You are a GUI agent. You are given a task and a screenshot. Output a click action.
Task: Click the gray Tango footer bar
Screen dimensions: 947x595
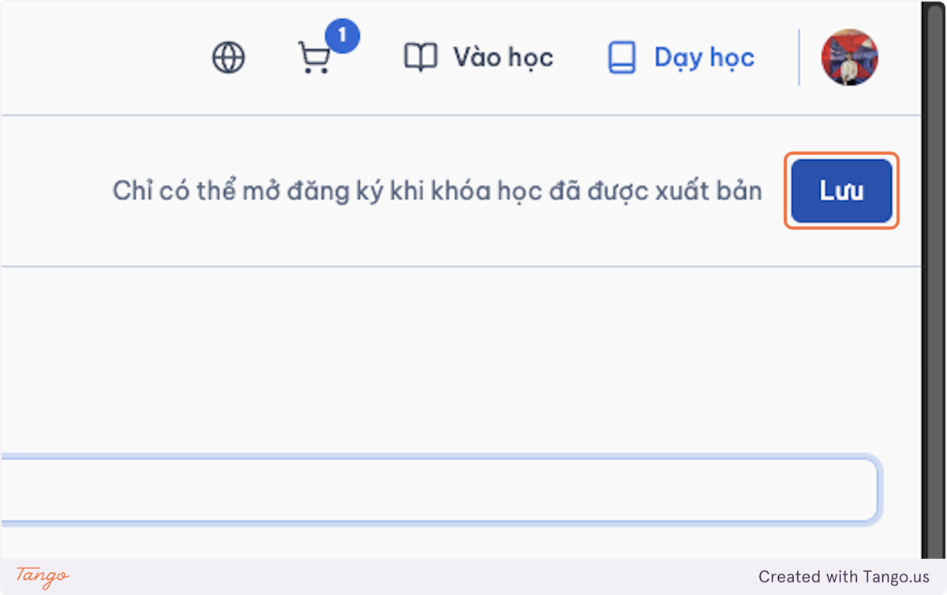coord(473,577)
